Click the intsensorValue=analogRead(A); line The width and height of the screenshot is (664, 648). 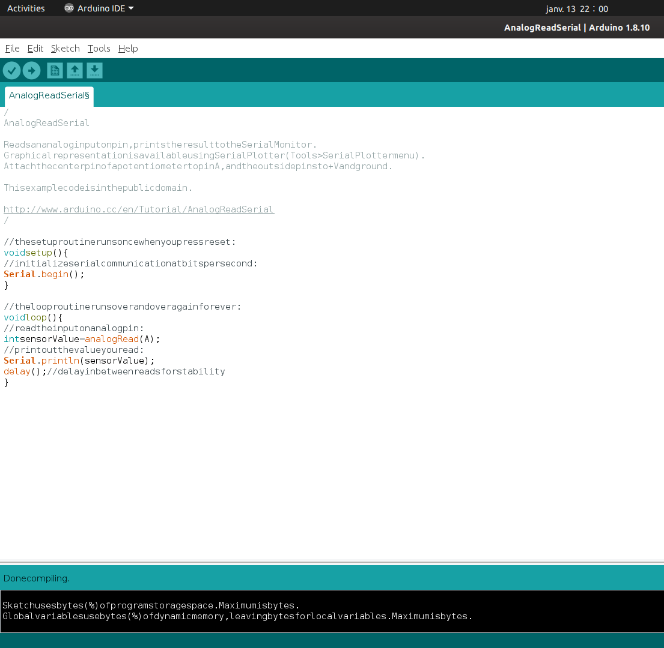point(82,339)
